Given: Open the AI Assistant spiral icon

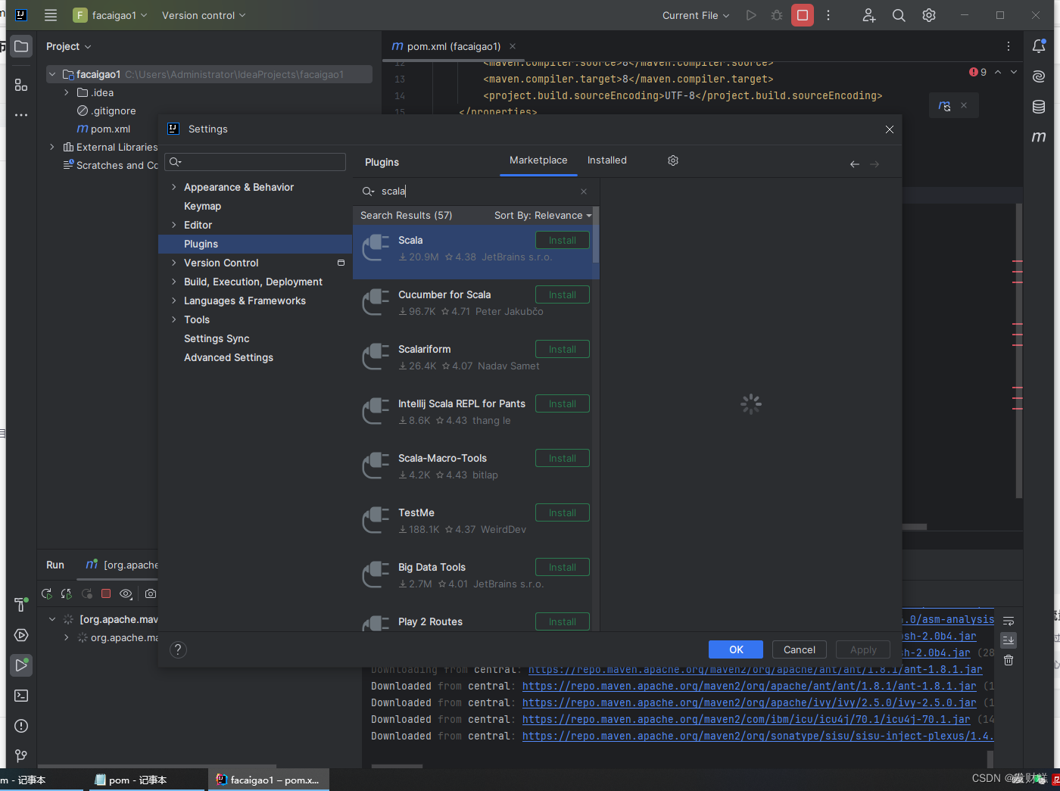Looking at the screenshot, I should pos(1039,76).
